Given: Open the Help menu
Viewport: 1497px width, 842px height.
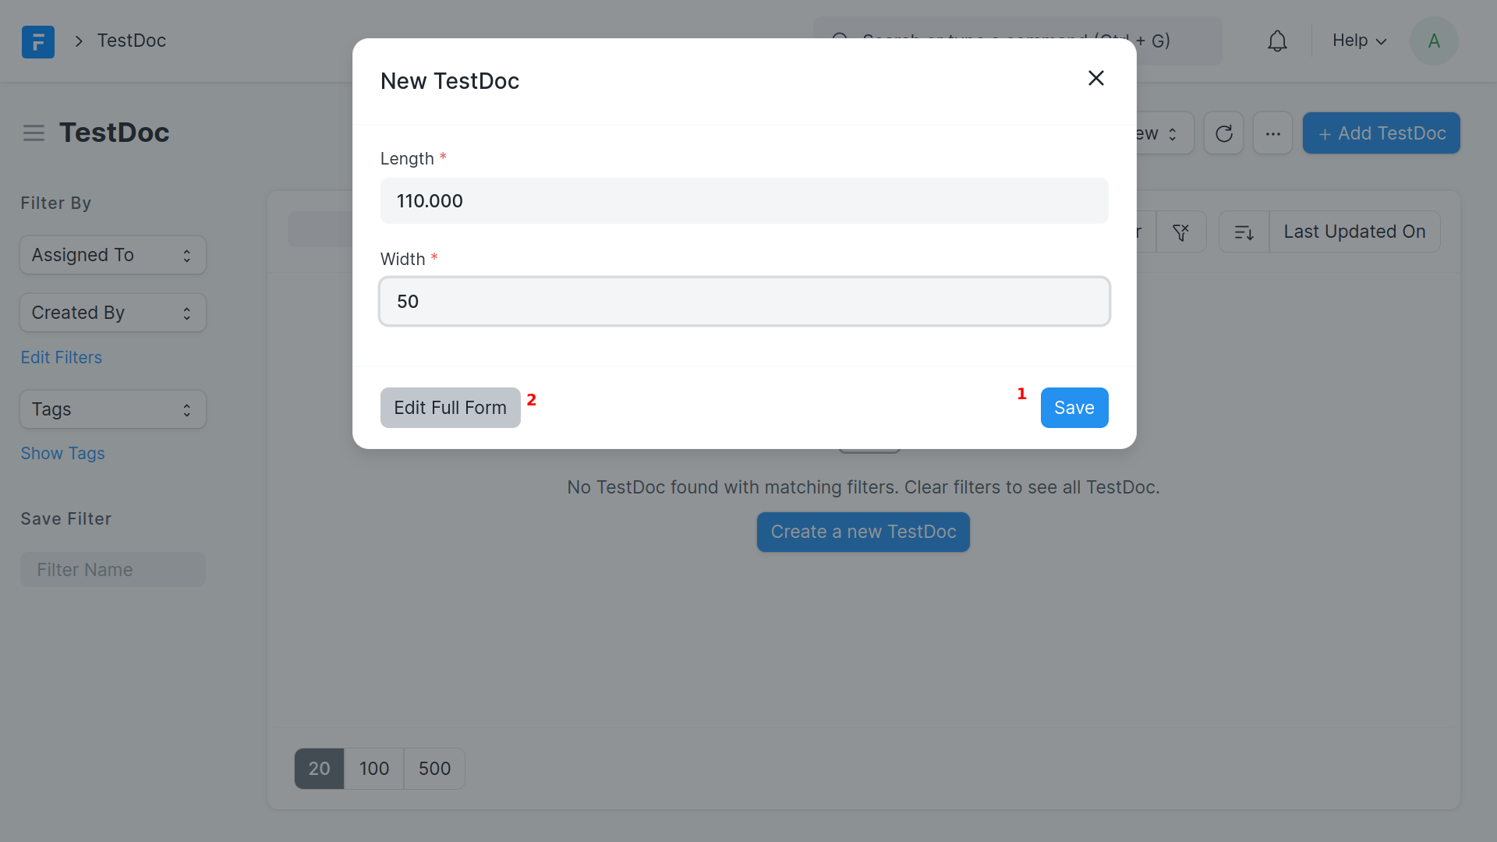Looking at the screenshot, I should point(1359,41).
